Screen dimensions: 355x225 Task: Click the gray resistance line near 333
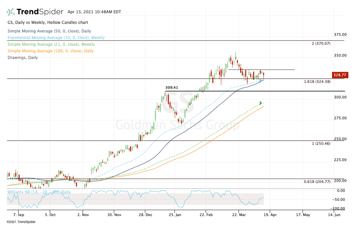262,69
